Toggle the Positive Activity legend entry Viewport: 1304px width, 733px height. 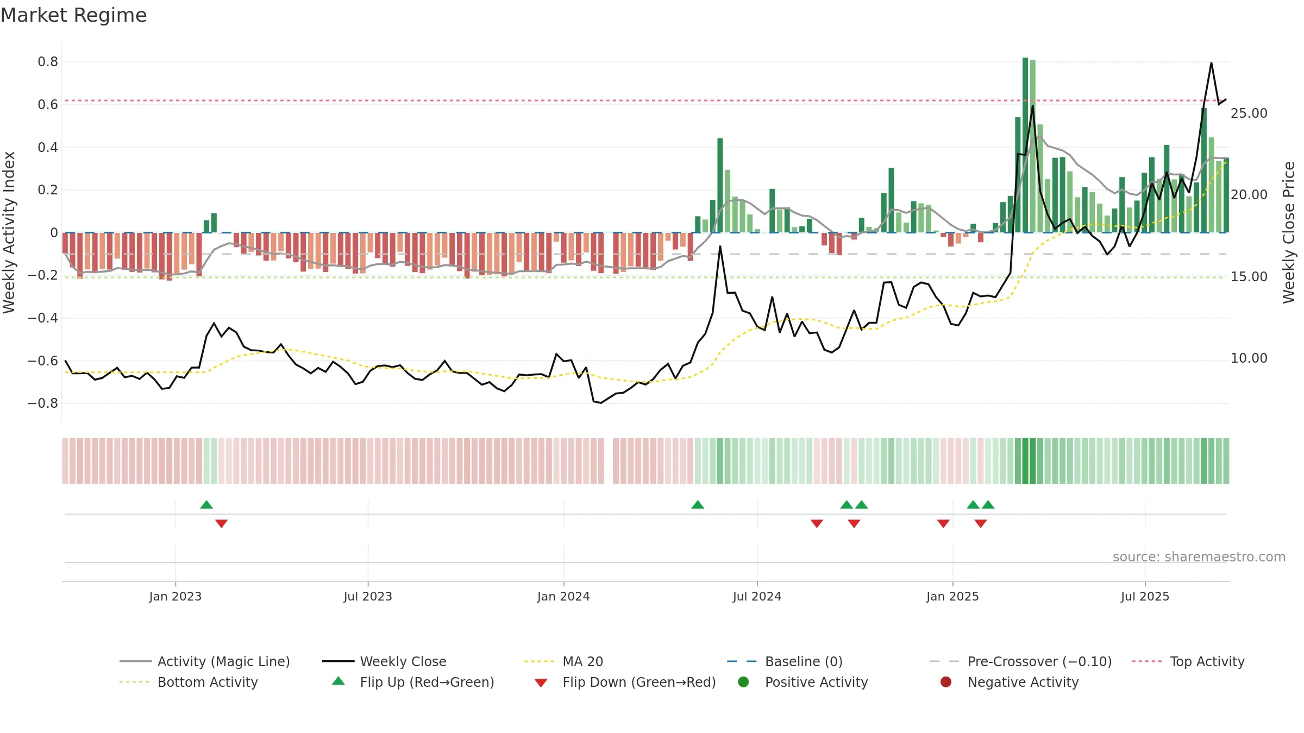[803, 682]
